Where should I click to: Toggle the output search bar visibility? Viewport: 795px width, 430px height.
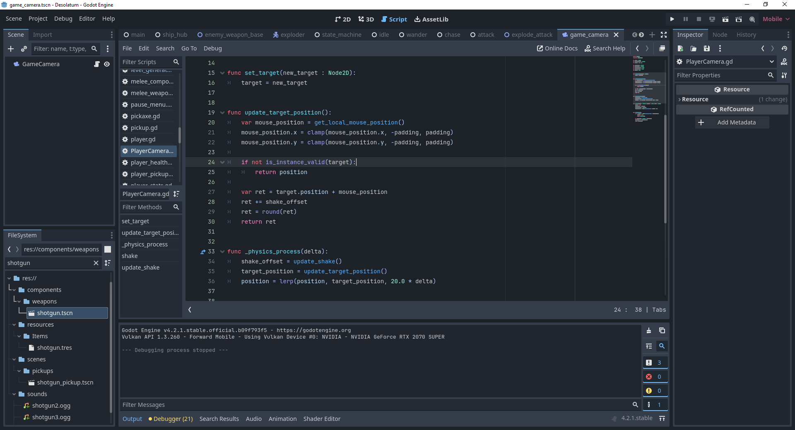tap(662, 346)
